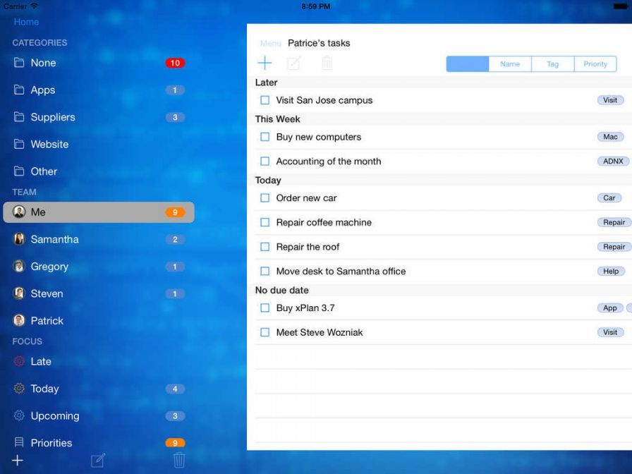
Task: Tap the plus icon at sidebar bottom
Action: coord(18,461)
